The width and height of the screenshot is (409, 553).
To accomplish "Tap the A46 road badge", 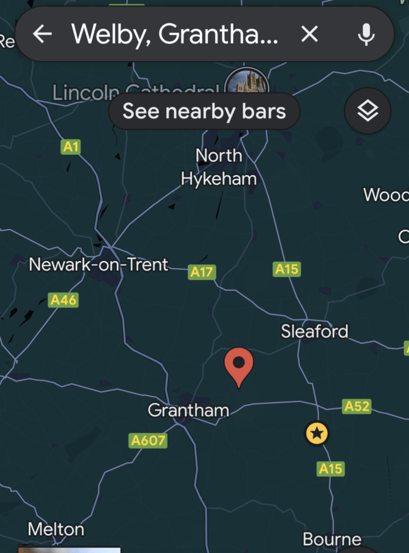I will pos(63,300).
